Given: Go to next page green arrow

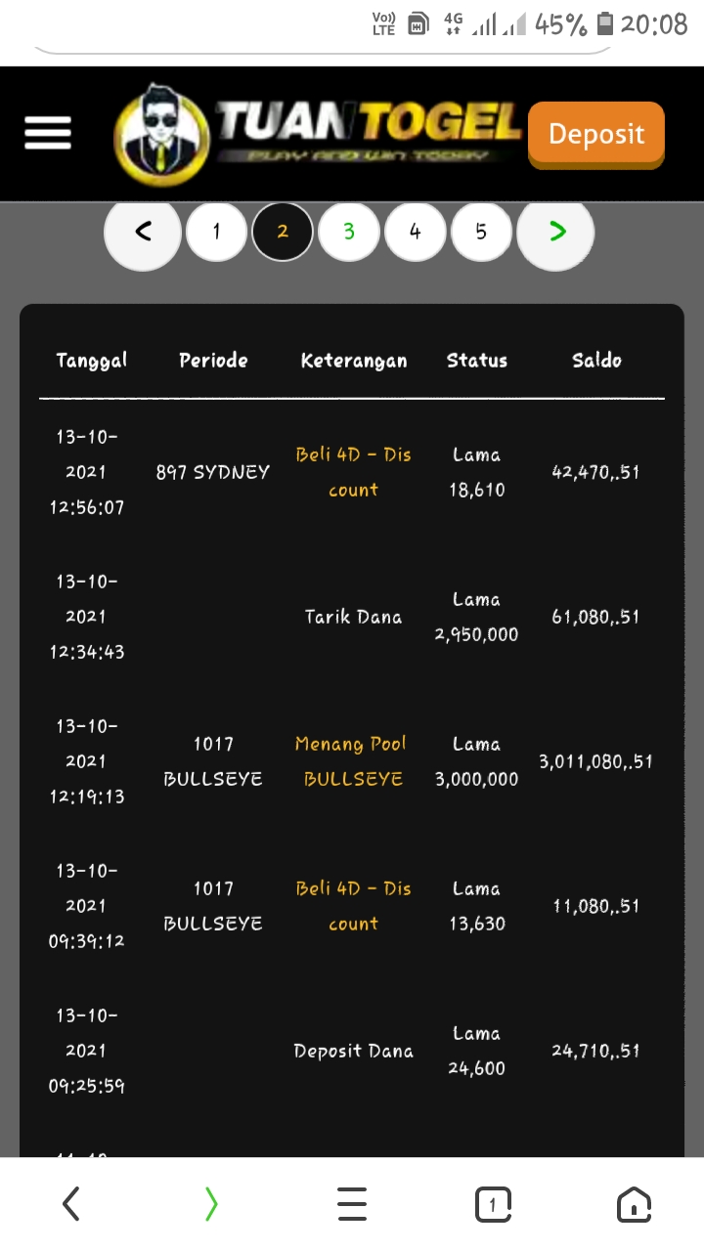Looking at the screenshot, I should point(556,232).
